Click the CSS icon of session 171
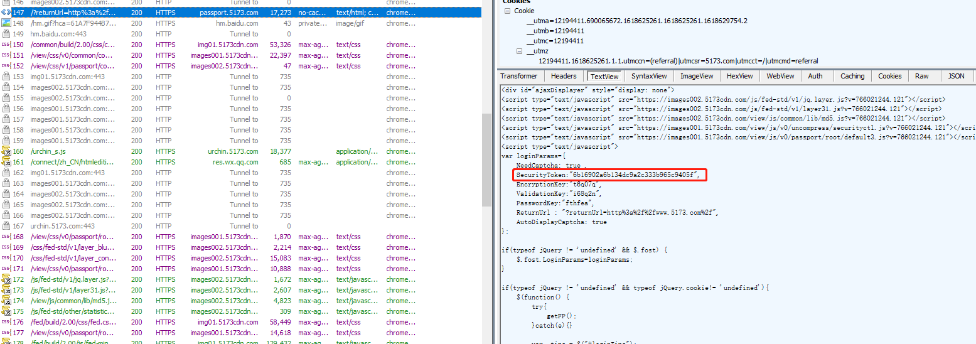This screenshot has height=344, width=976. click(6, 269)
